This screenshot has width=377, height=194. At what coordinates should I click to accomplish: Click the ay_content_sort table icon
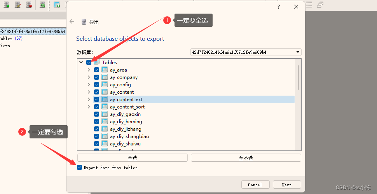point(104,107)
